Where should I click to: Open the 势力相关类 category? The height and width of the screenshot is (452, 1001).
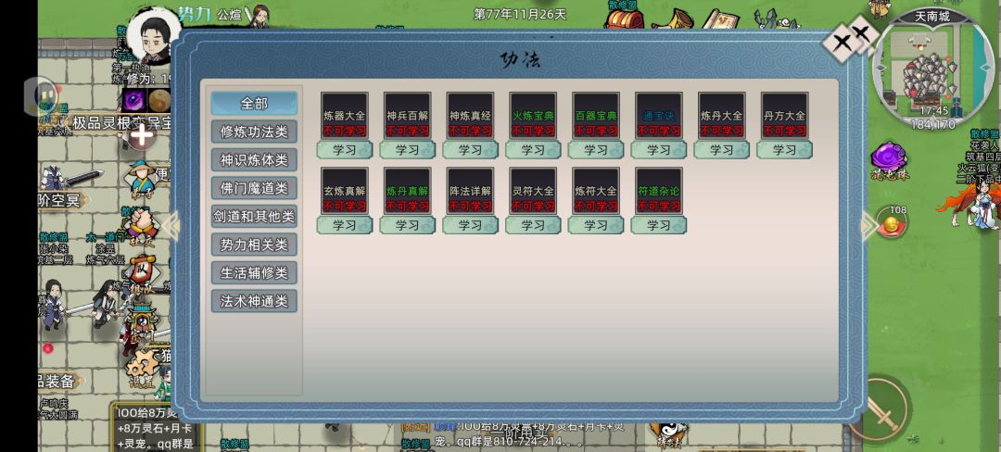254,245
